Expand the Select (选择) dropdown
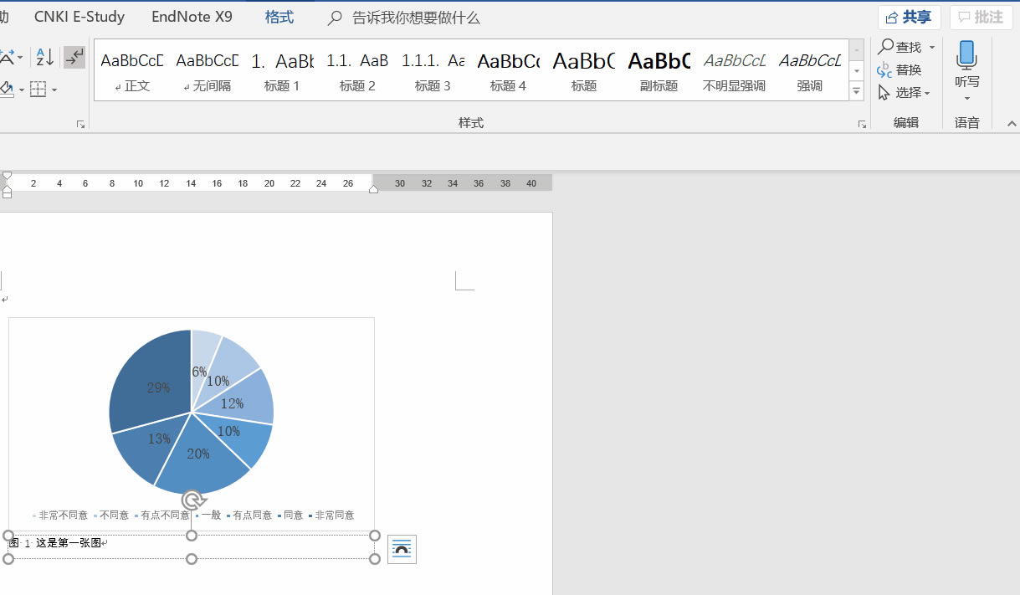Image resolution: width=1020 pixels, height=595 pixels. (x=927, y=93)
